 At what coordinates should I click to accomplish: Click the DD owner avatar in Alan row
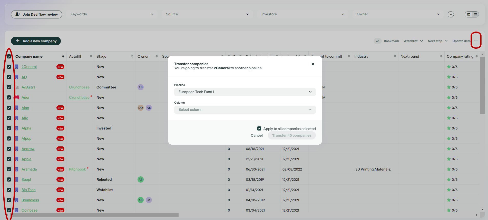tap(141, 108)
